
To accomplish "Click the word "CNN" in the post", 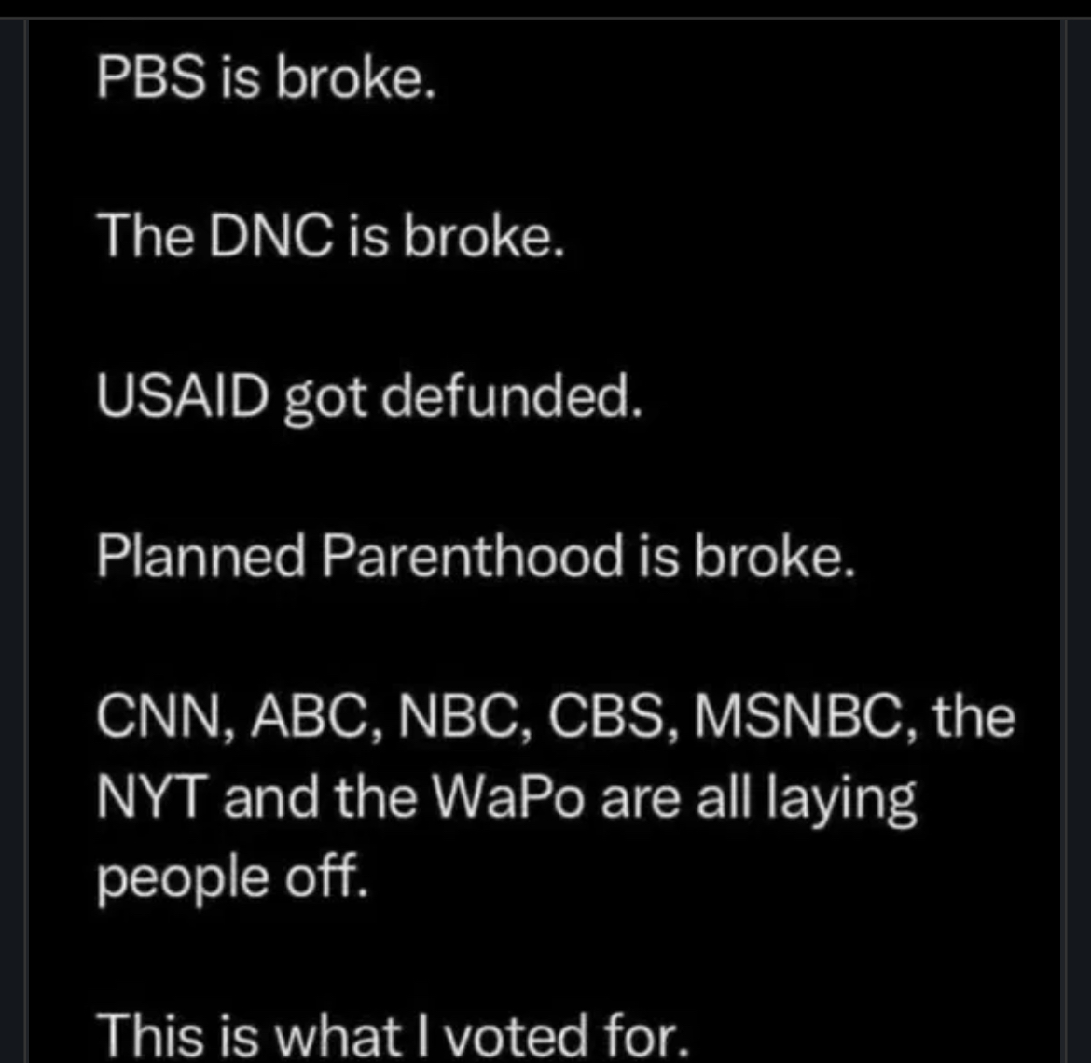I will click(155, 718).
